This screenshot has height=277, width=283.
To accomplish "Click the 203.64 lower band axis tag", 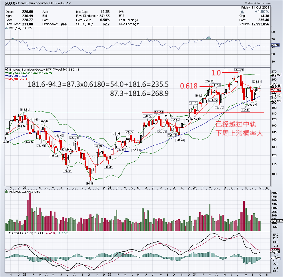I will [276, 101].
